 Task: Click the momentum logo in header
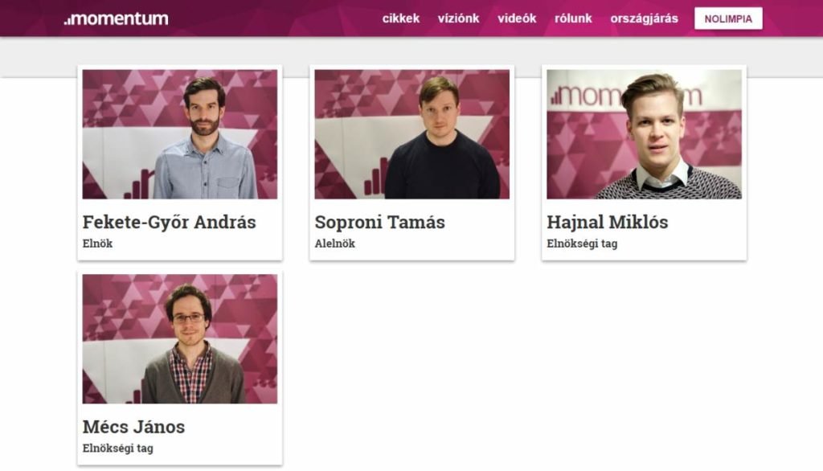pyautogui.click(x=116, y=18)
